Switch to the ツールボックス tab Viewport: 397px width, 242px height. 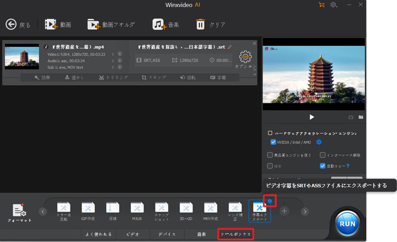pyautogui.click(x=236, y=234)
